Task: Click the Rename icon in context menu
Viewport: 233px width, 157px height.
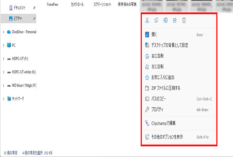Action: (x=166, y=20)
